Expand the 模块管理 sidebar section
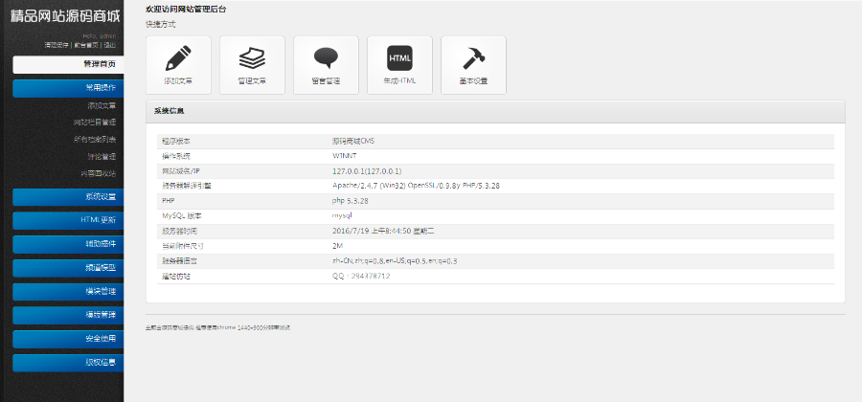Screen dimensions: 862x402 [69, 292]
